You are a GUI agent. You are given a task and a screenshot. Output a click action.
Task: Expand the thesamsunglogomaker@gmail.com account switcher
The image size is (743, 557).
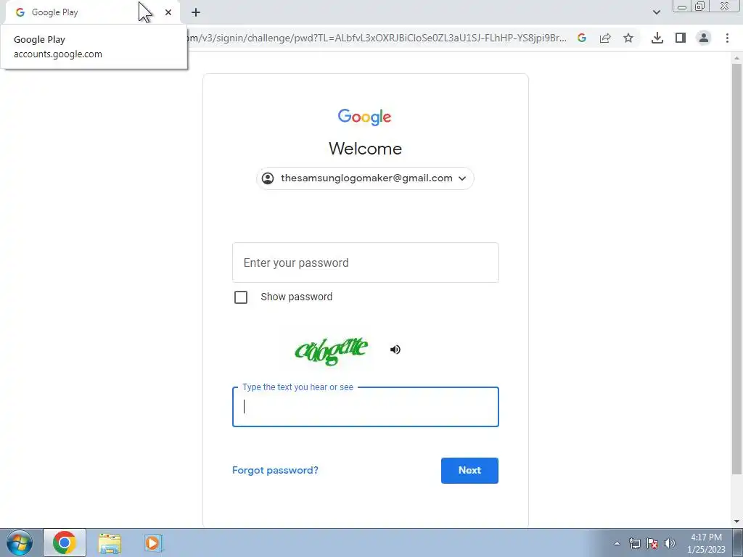pos(366,178)
